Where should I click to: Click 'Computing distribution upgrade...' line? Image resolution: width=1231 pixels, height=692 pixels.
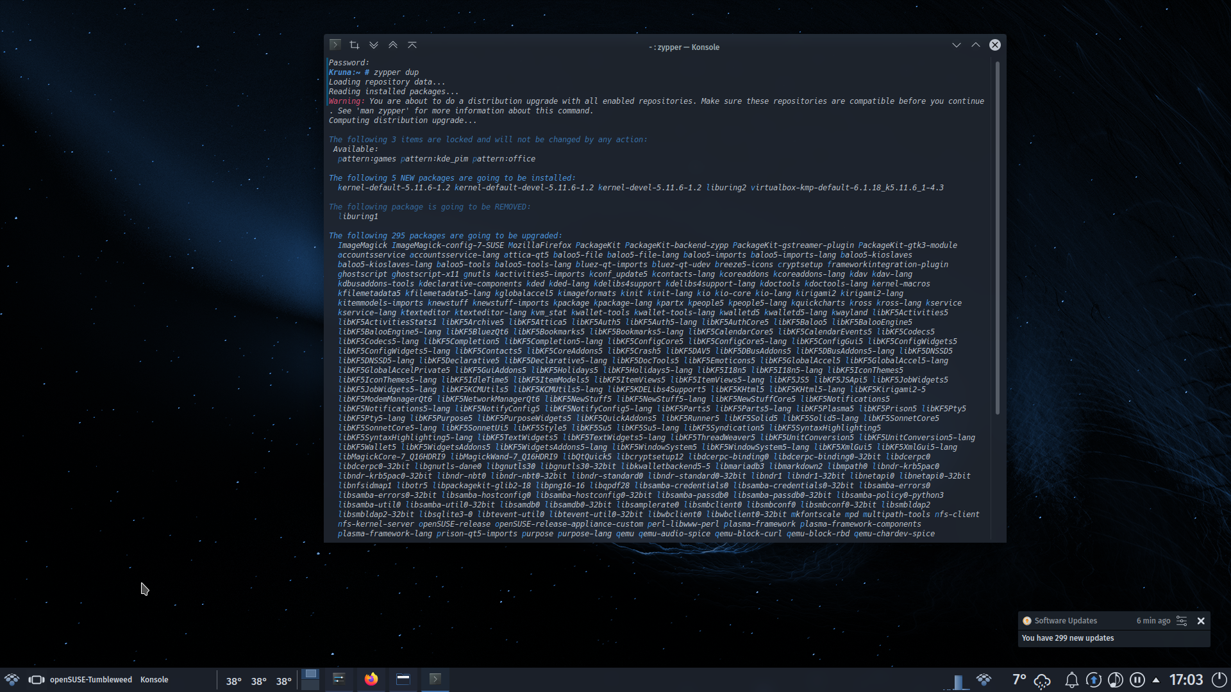click(x=403, y=120)
